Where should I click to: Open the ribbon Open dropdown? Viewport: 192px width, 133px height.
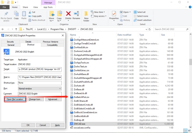(125, 12)
